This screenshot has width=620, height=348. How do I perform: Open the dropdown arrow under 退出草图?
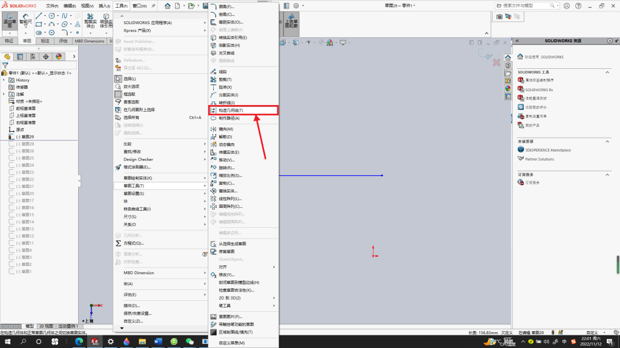[x=10, y=33]
